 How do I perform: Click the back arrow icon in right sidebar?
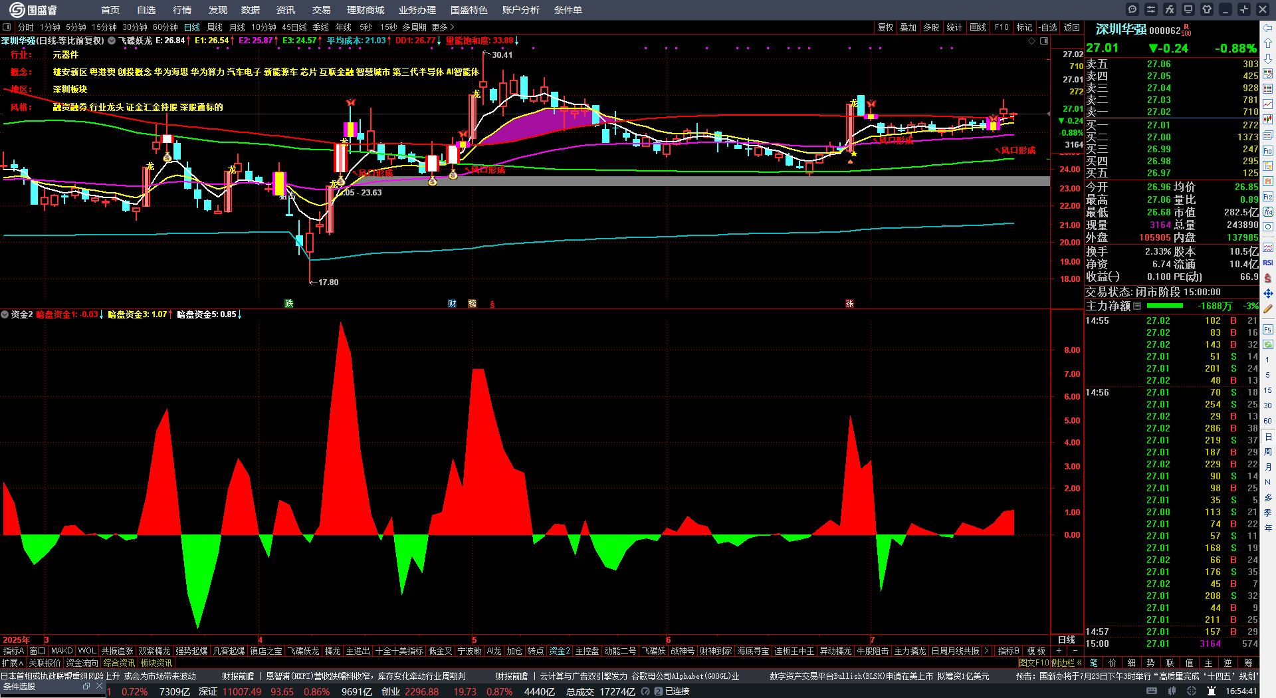(x=1268, y=28)
